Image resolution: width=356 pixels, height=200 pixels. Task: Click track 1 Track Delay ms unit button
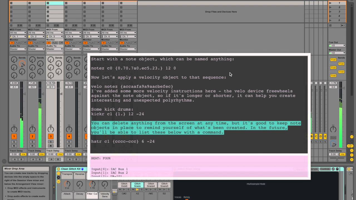[x=23, y=154]
